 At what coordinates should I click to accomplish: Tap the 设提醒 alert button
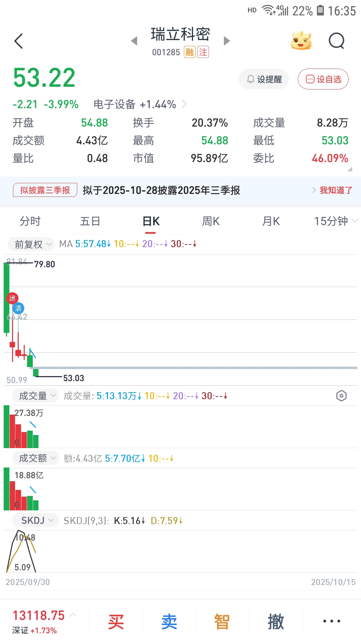(264, 79)
